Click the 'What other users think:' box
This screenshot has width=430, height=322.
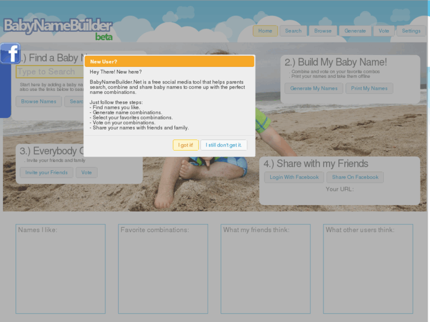(x=368, y=269)
